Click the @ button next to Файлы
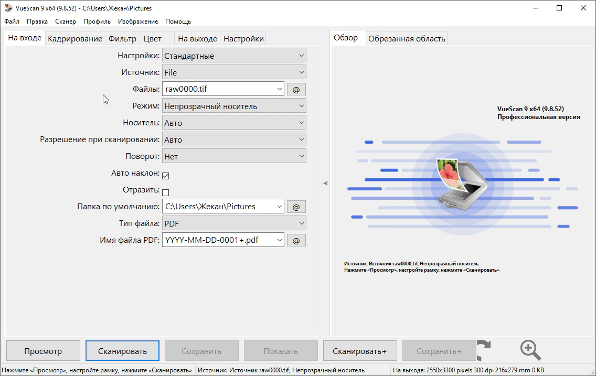596x376 pixels. point(296,90)
